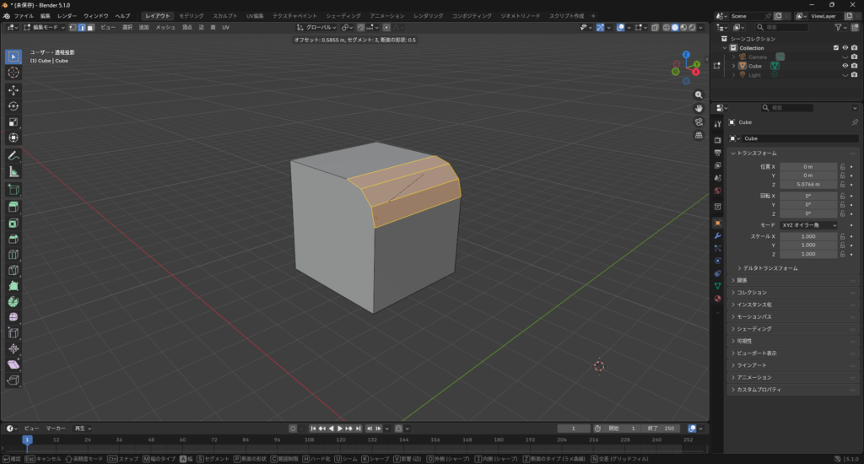Click the pan view hand icon
The image size is (864, 464).
(x=699, y=109)
